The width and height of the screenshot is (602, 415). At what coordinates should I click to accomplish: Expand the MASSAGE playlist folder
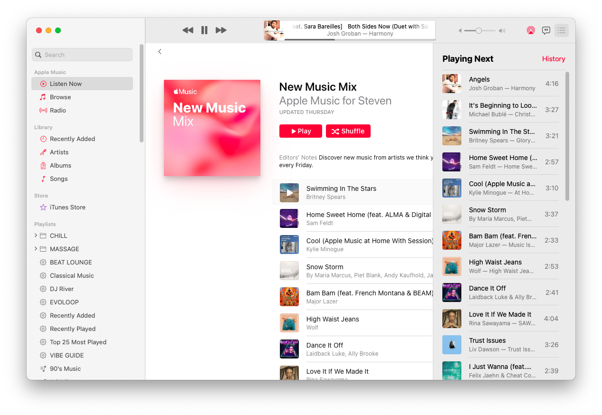click(x=36, y=249)
